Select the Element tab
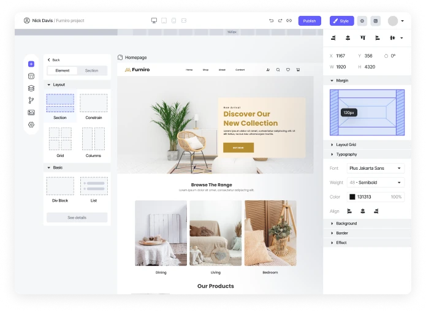This screenshot has height=312, width=426. click(x=63, y=70)
